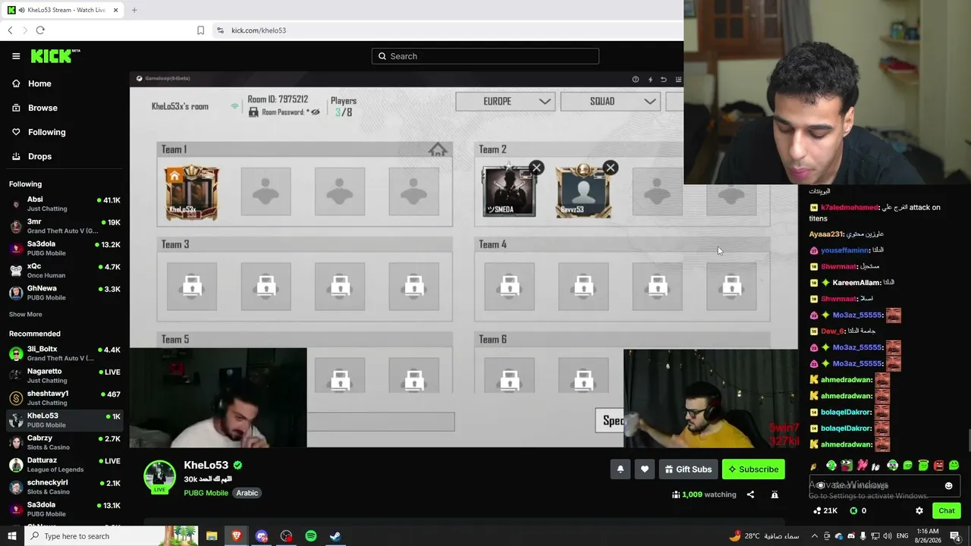This screenshot has width=971, height=546.
Task: Open the PUBG Mobile category link
Action: pyautogui.click(x=206, y=493)
